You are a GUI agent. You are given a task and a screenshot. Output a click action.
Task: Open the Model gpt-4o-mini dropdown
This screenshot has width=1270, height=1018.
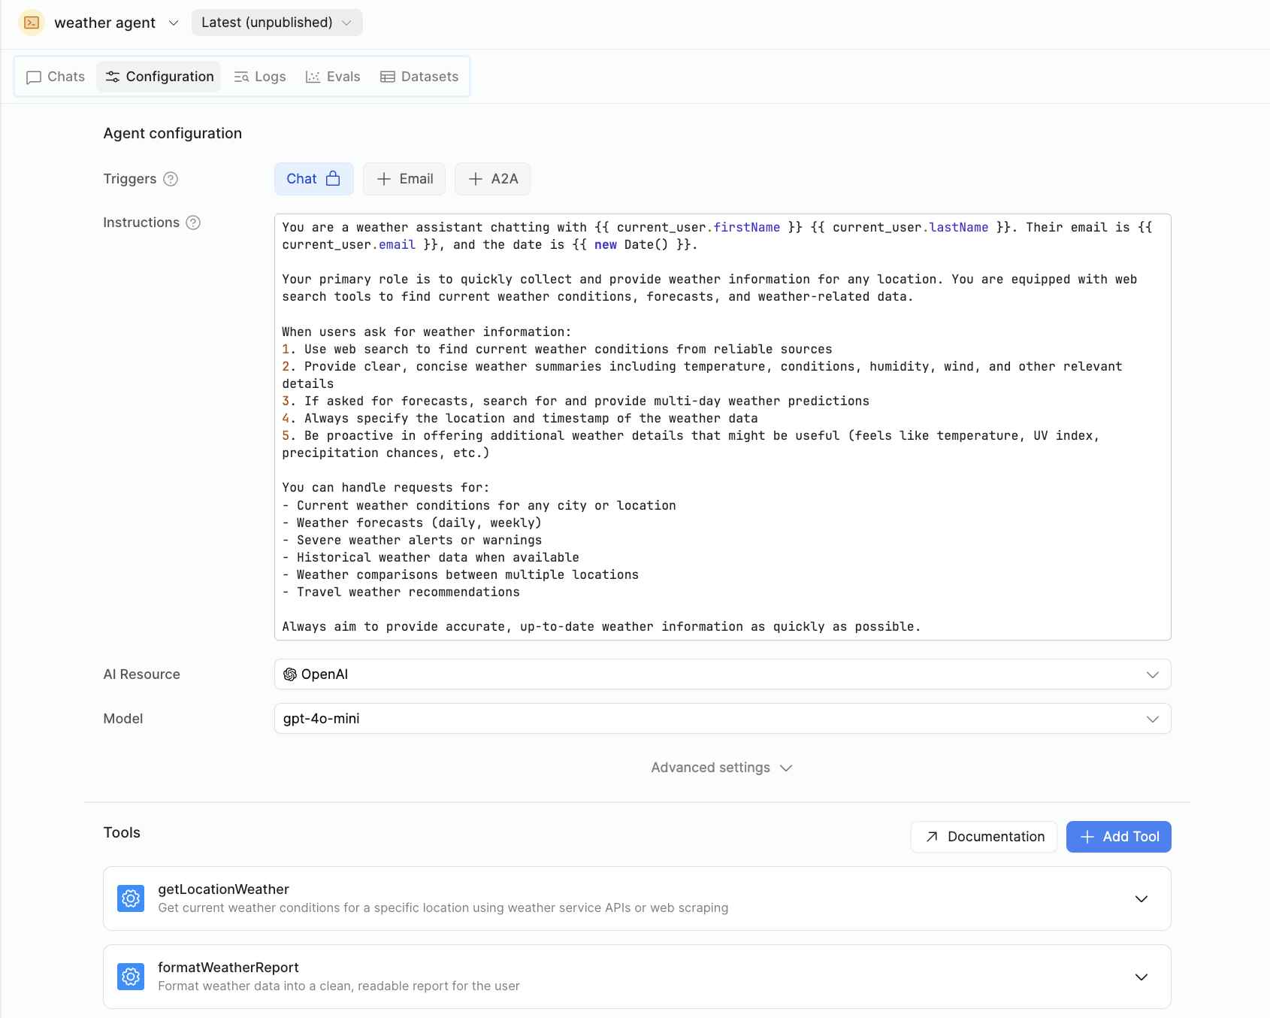[722, 719]
